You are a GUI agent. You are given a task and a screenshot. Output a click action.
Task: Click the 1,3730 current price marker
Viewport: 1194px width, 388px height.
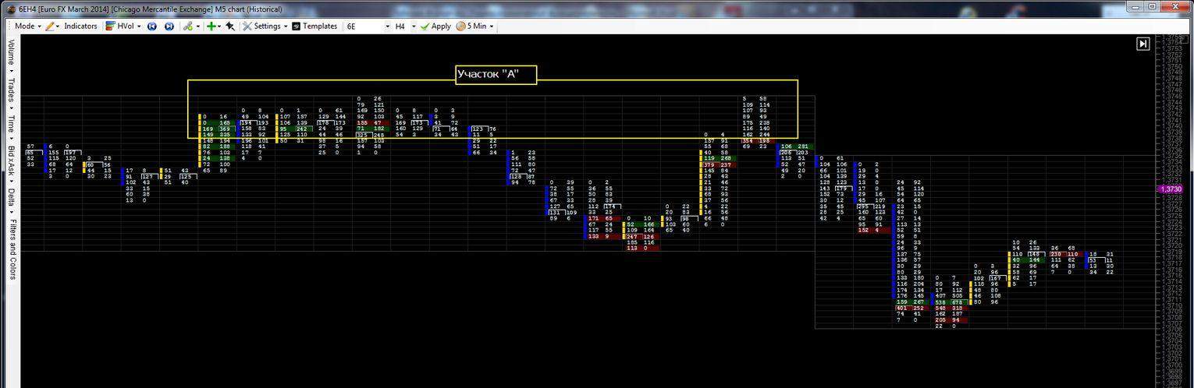[x=1171, y=189]
